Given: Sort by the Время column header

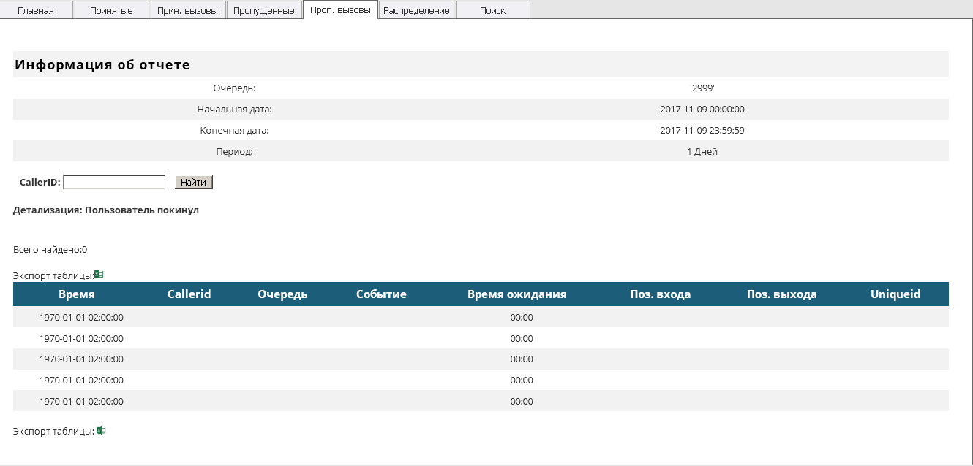Looking at the screenshot, I should (x=77, y=294).
